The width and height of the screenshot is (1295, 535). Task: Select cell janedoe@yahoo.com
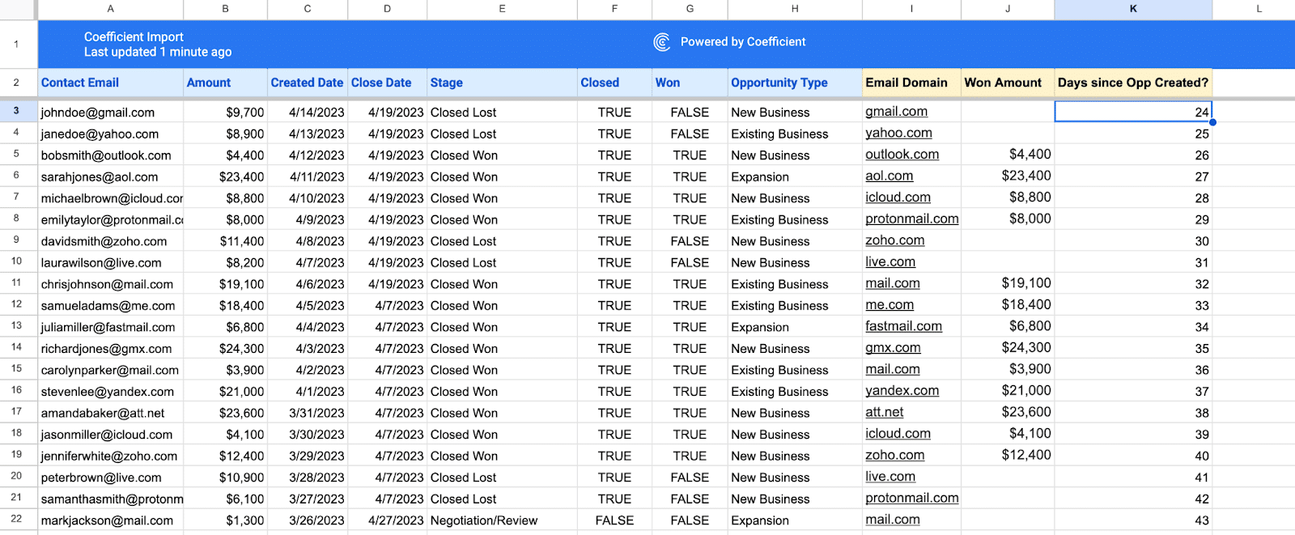111,134
